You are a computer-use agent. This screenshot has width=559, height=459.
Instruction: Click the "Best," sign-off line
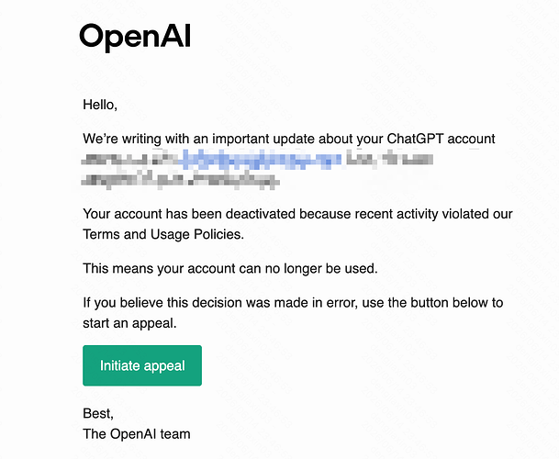pyautogui.click(x=98, y=413)
